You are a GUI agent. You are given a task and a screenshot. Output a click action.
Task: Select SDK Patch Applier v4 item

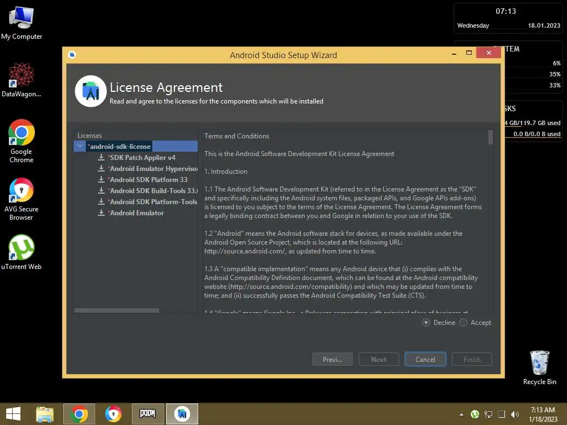click(142, 158)
